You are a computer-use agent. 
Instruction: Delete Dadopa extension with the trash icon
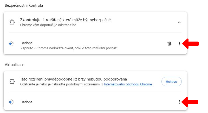[x=169, y=44]
